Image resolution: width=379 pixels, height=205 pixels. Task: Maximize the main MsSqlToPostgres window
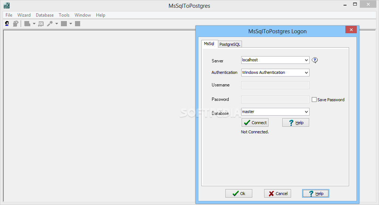(x=355, y=4)
